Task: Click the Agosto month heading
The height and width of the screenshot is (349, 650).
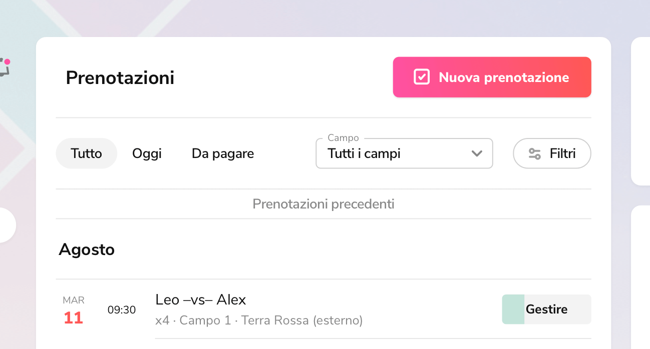Action: pos(87,249)
